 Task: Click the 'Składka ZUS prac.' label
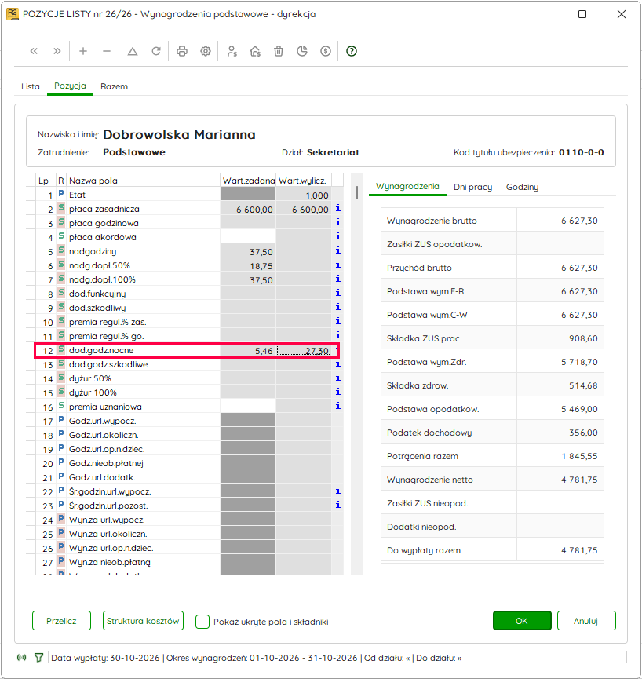(x=425, y=338)
